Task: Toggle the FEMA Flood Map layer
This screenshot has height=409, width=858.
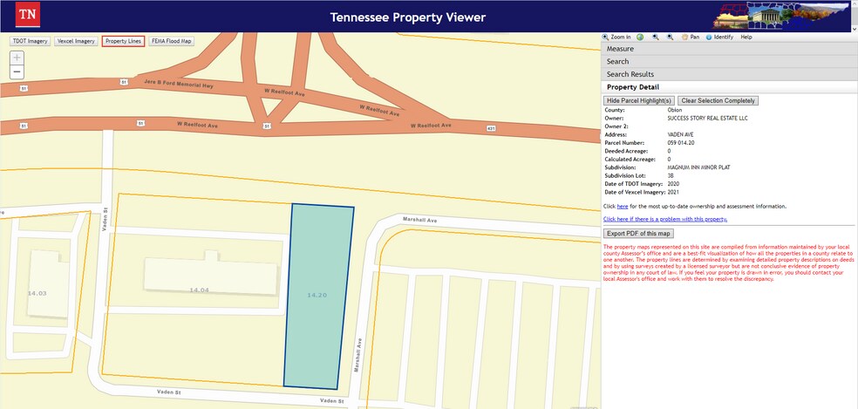Action: [x=170, y=41]
